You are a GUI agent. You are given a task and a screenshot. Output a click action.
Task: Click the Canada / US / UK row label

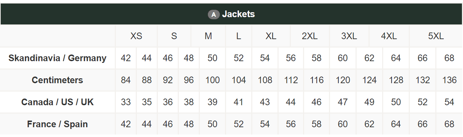tap(57, 102)
